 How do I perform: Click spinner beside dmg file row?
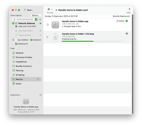click(48, 37)
